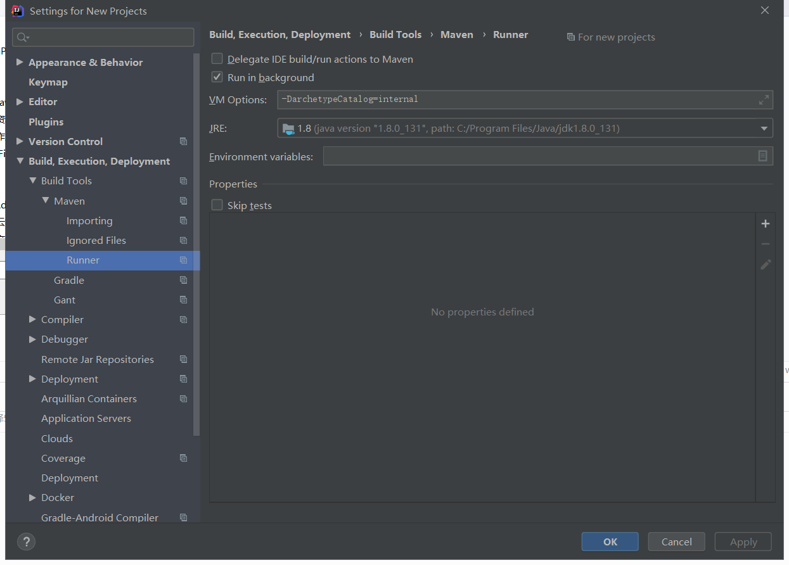Click the project-level icon beside Compiler
Screen dimensions: 789x565
tap(183, 319)
